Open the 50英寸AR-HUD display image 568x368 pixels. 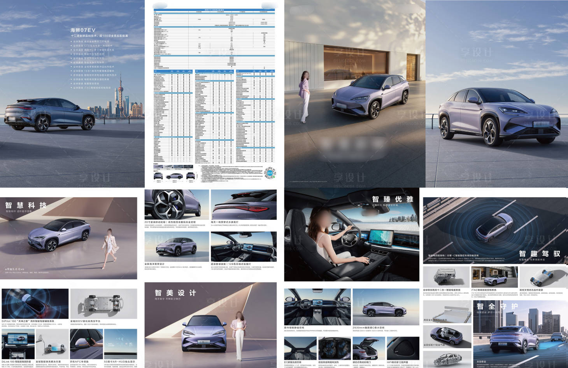[121, 344]
